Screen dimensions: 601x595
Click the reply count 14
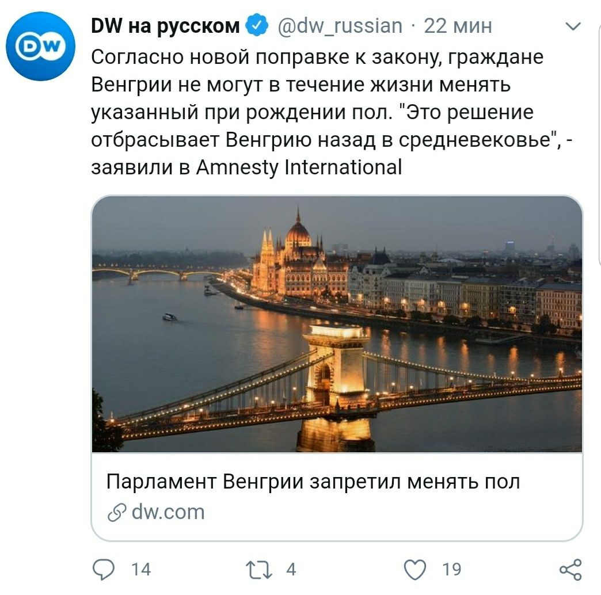(x=141, y=569)
